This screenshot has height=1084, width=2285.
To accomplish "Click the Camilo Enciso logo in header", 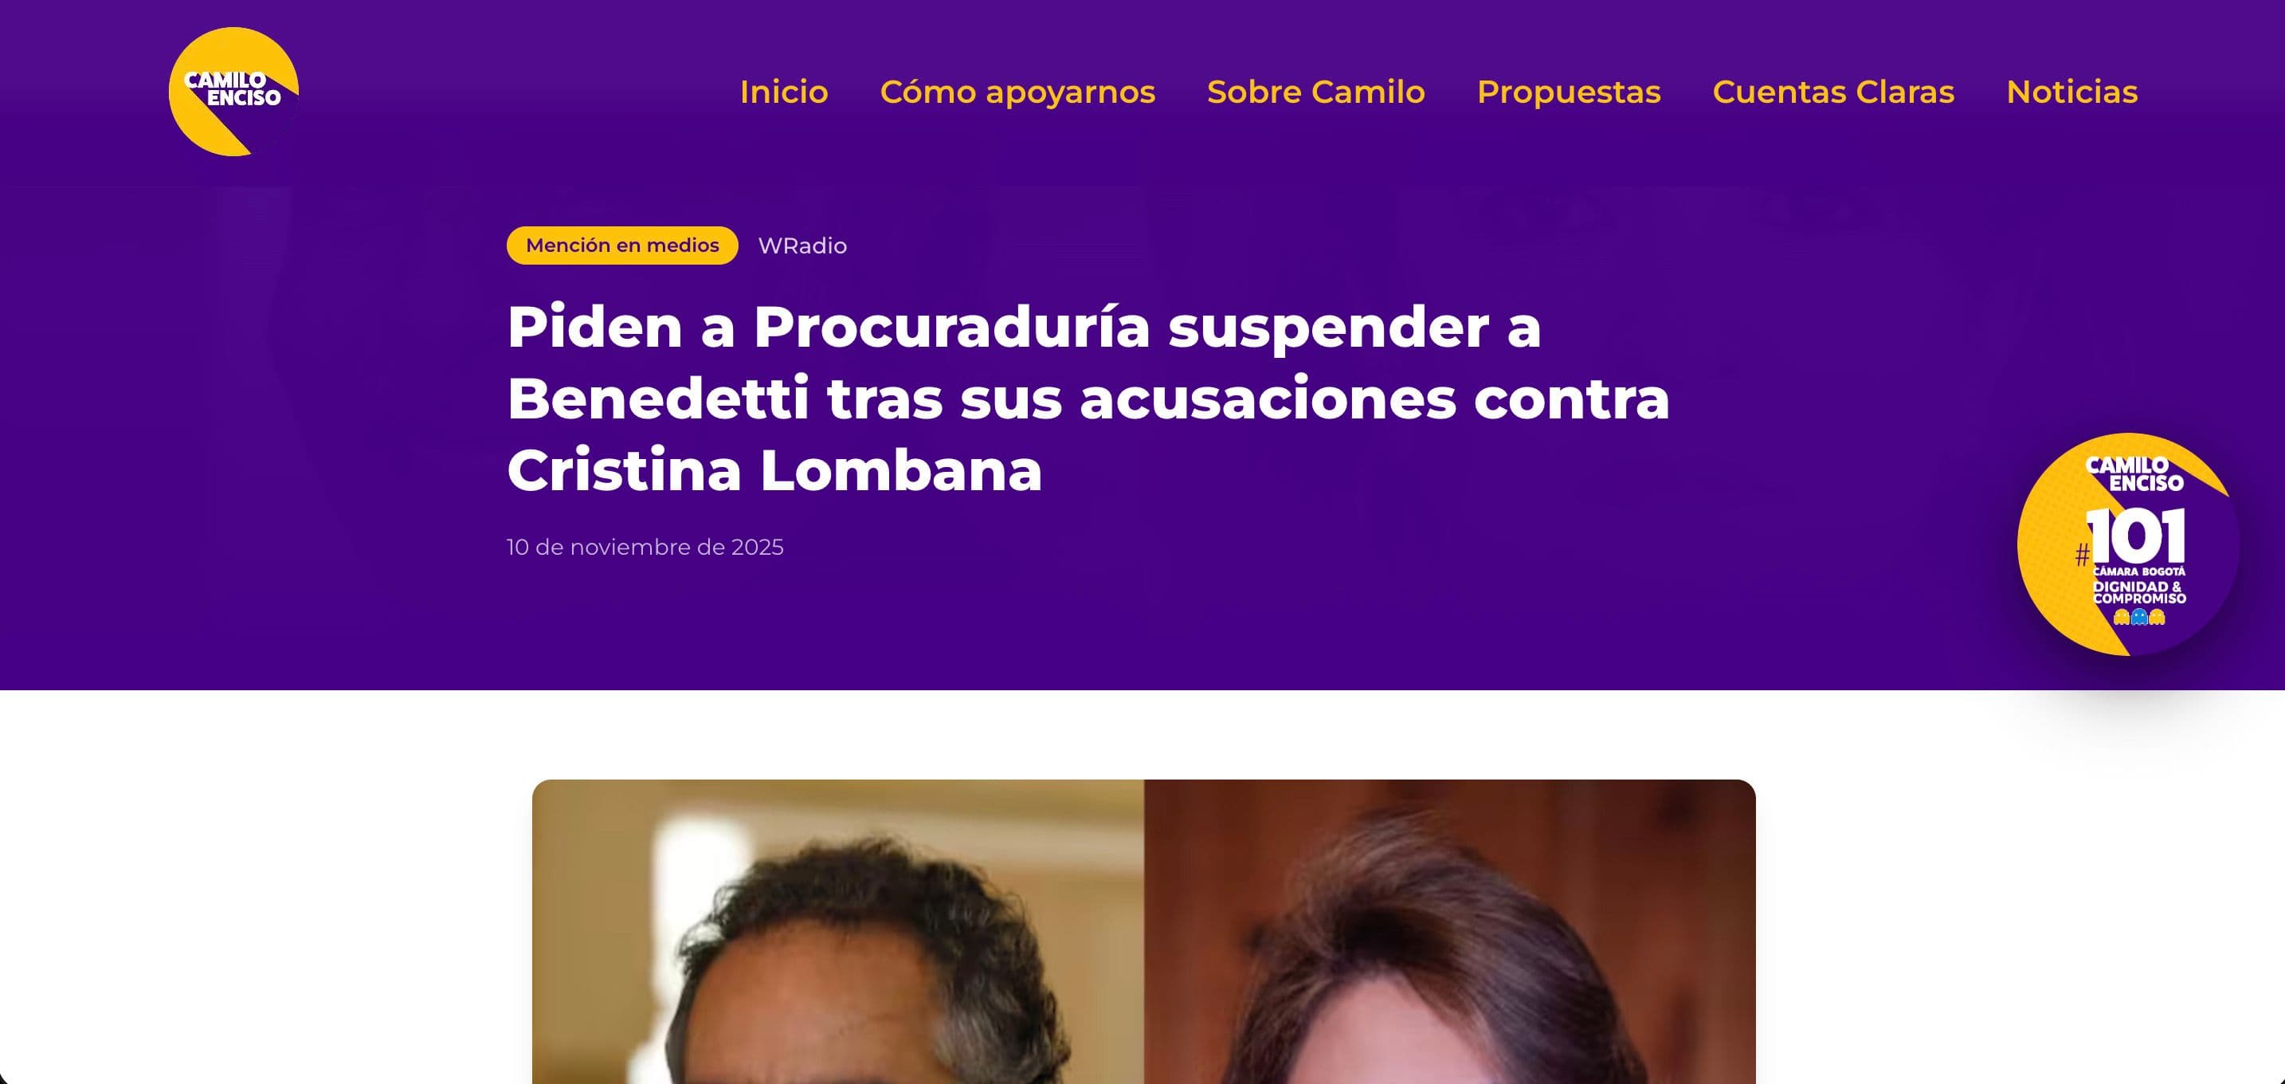I will pos(233,92).
